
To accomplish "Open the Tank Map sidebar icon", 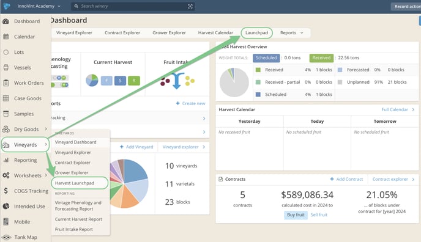I will point(6,237).
